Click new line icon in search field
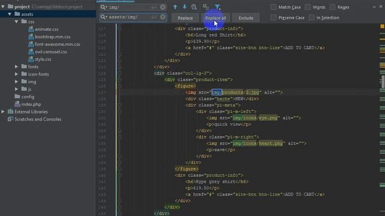Image resolution: width=385 pixels, height=216 pixels. click(x=154, y=7)
